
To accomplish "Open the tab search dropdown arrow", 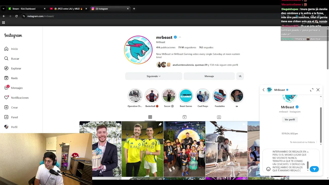I will 3,9.
